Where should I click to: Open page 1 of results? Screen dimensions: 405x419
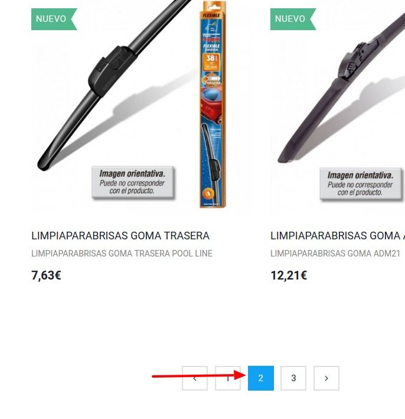click(228, 378)
